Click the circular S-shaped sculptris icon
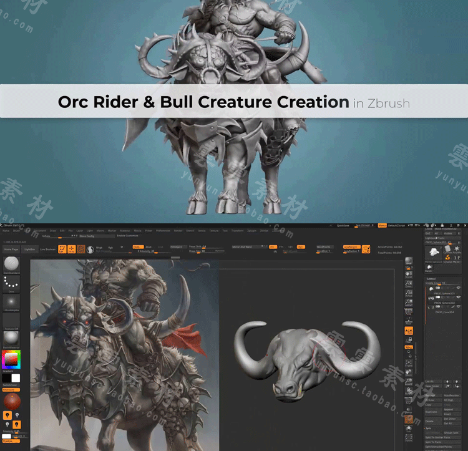This screenshot has height=451, width=468. pyautogui.click(x=90, y=250)
